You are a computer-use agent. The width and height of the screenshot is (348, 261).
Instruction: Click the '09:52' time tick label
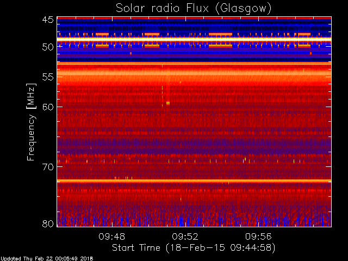tap(185, 237)
